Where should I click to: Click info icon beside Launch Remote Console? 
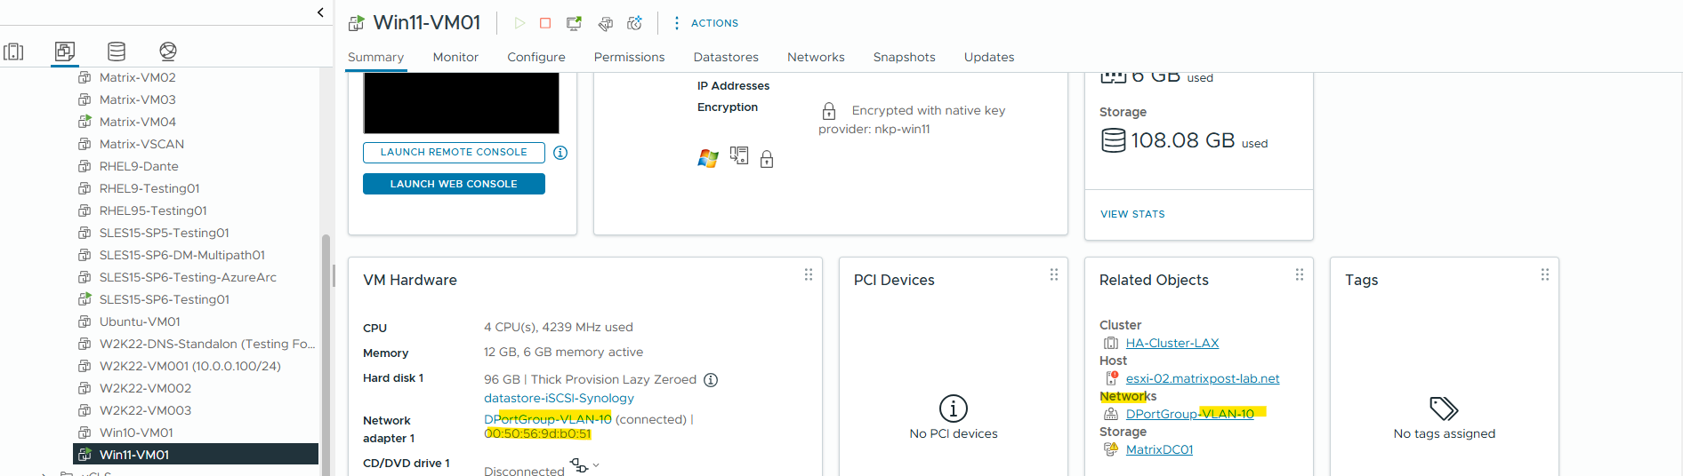click(560, 153)
